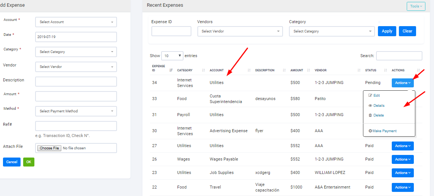Expand the Select Vendor filter dropdown

(240, 31)
